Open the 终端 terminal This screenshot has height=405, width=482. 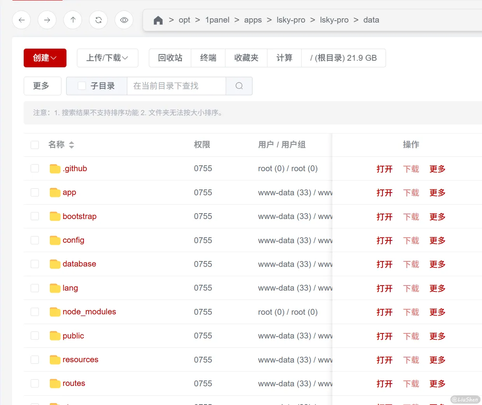(208, 58)
